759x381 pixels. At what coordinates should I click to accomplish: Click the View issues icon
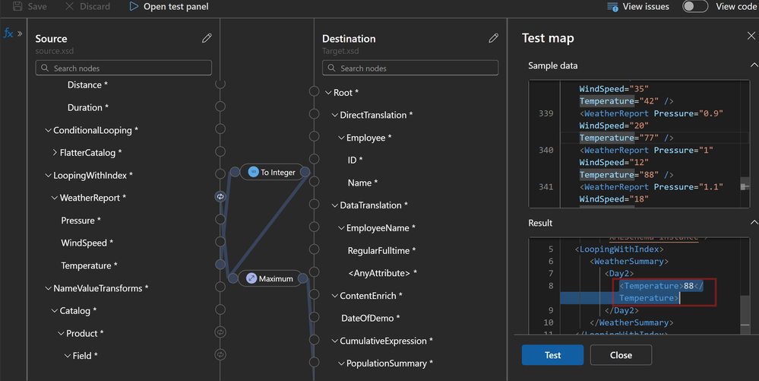612,7
